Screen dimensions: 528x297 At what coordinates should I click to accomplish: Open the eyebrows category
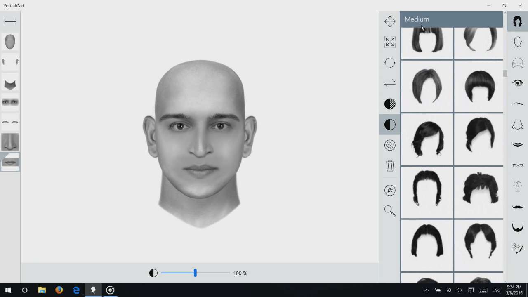pos(518,104)
